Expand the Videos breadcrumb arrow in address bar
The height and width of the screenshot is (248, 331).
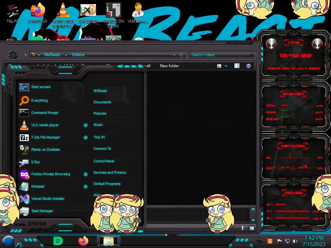coord(66,55)
